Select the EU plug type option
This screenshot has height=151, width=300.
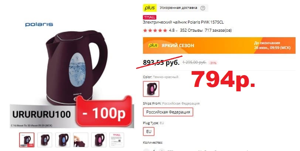149,131
